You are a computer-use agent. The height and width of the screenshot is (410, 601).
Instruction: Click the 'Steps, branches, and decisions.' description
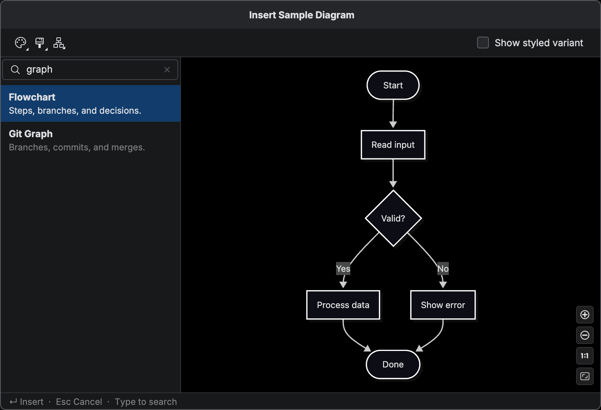coord(75,111)
